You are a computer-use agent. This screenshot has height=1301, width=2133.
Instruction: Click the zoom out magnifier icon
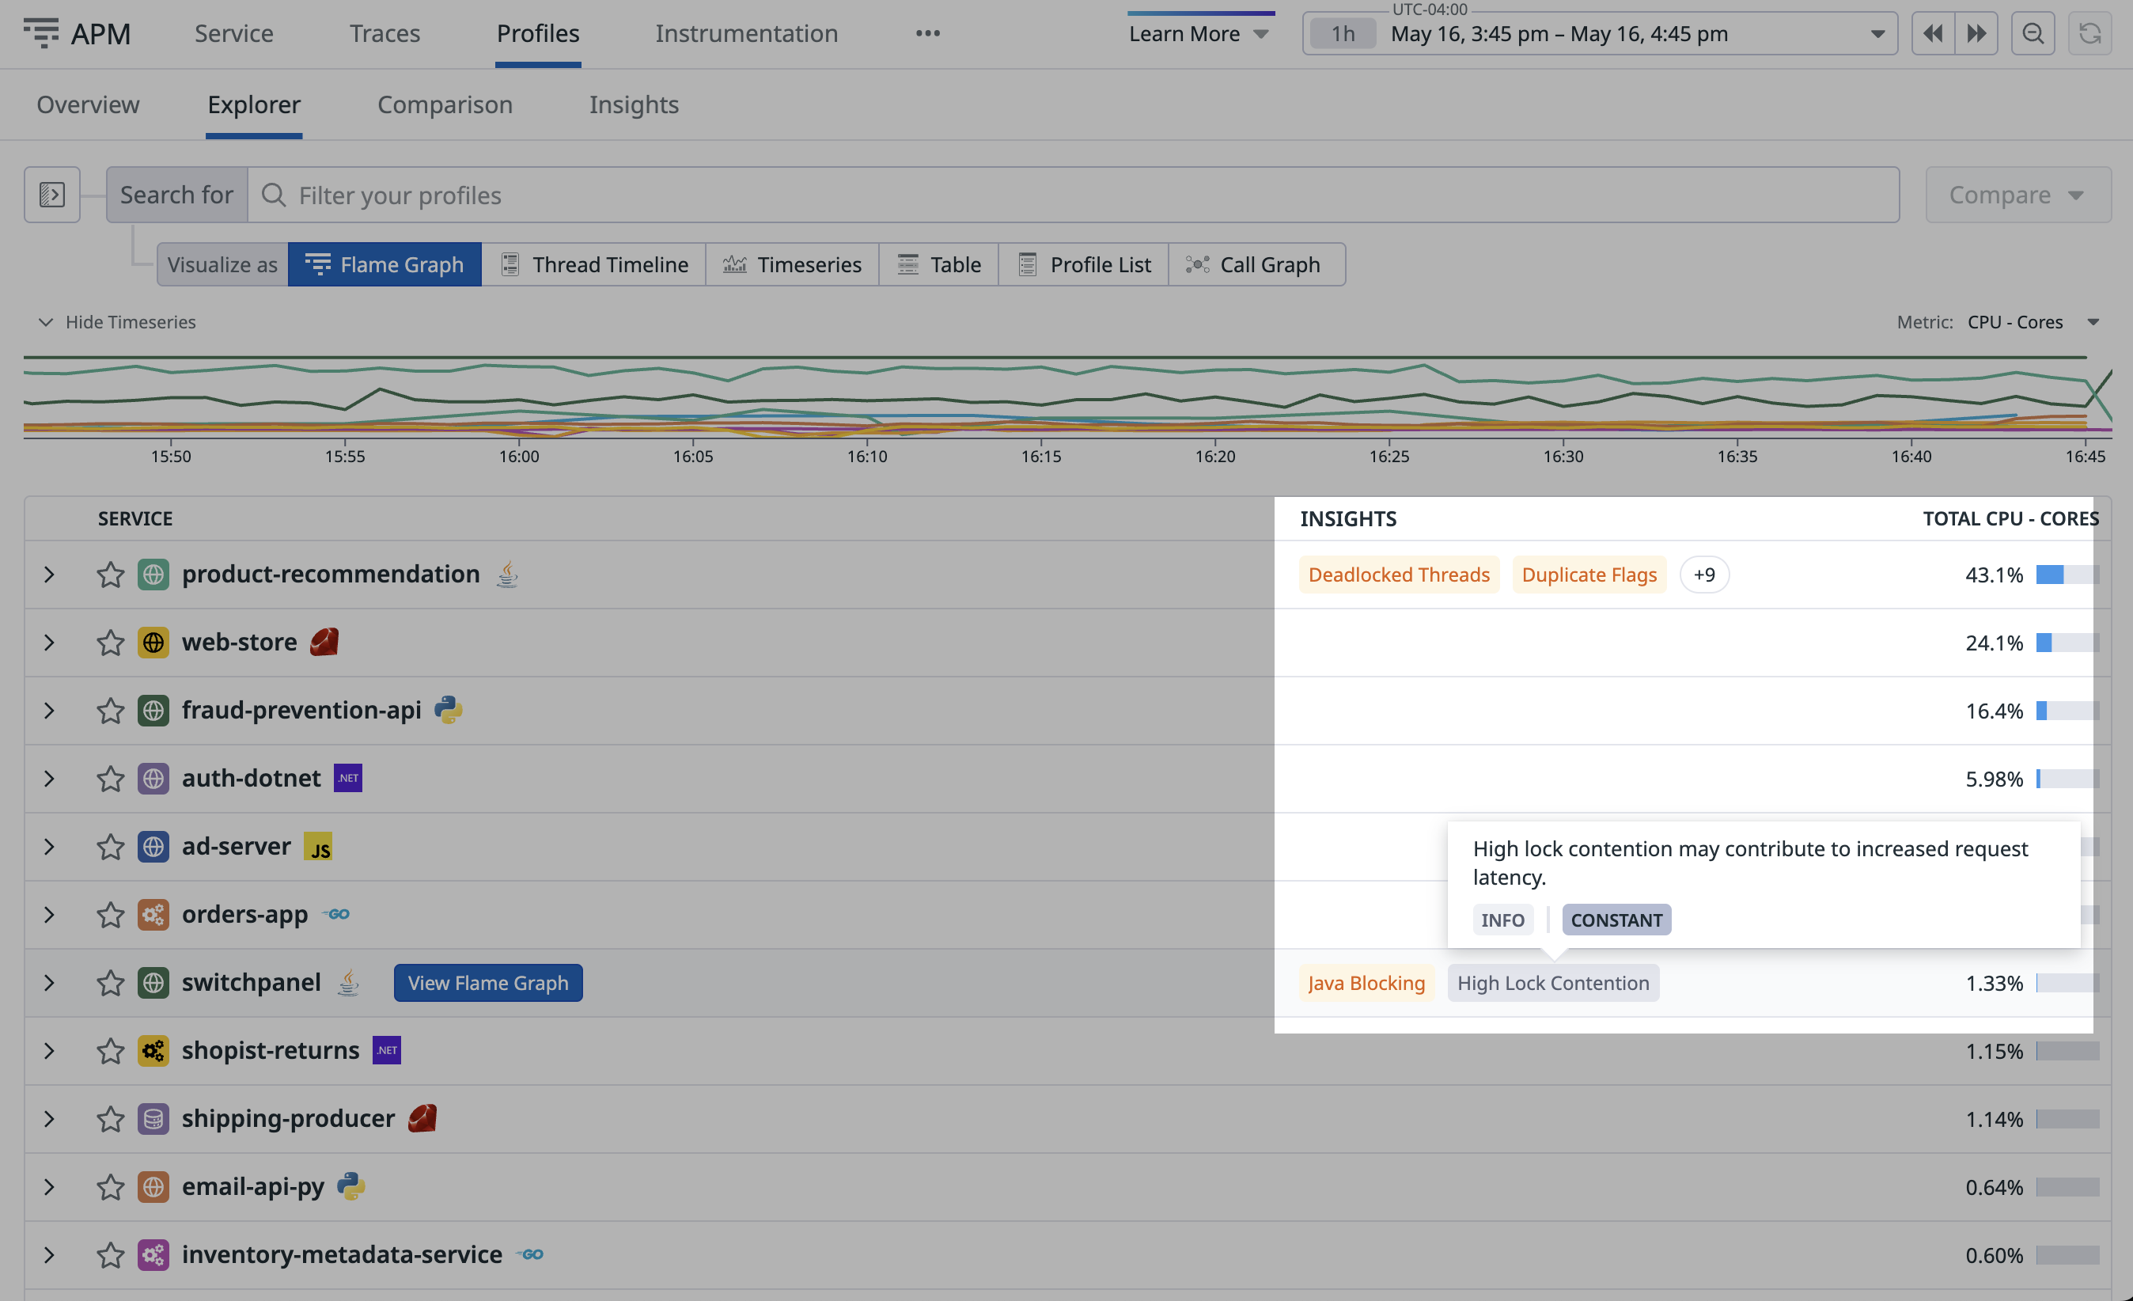coord(2032,34)
